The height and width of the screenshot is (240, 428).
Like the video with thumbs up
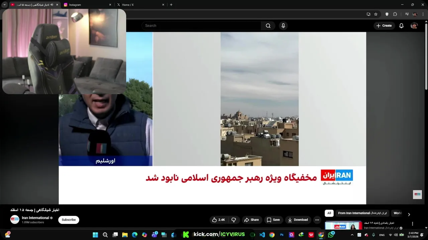pyautogui.click(x=219, y=220)
